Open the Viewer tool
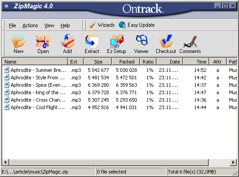The width and height of the screenshot is (239, 177). point(141,44)
